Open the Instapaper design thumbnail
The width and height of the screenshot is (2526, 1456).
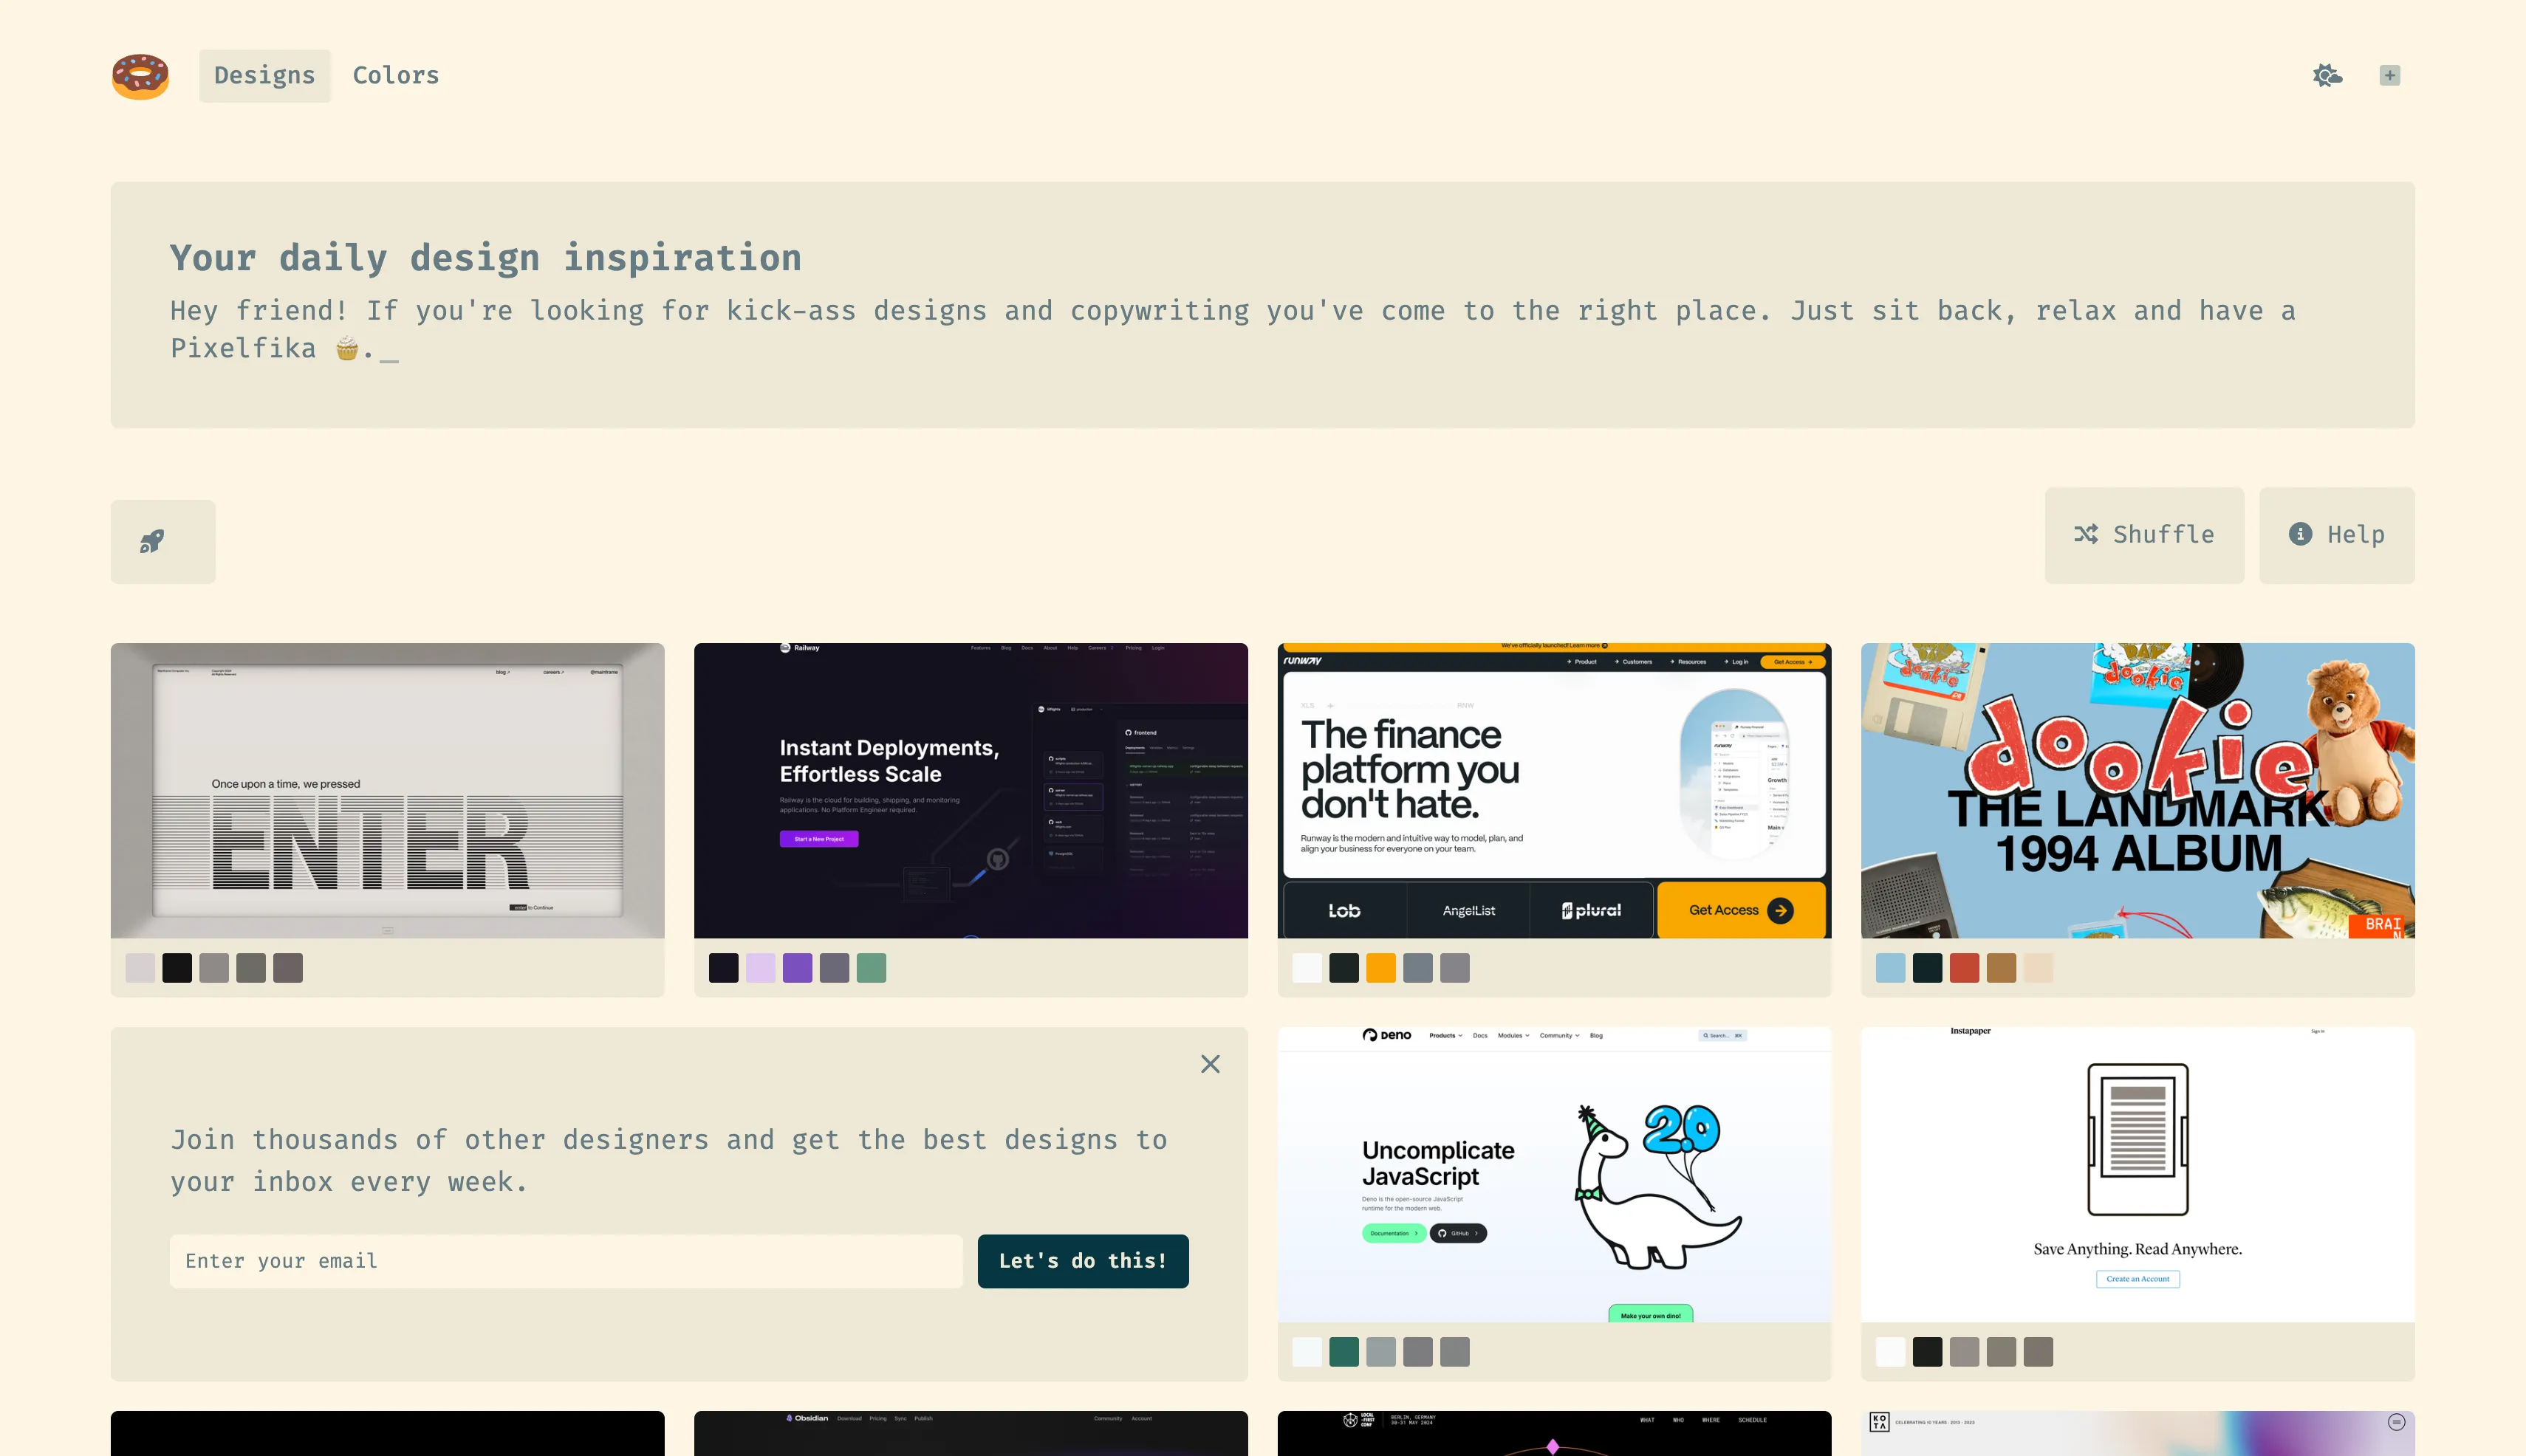2137,1174
